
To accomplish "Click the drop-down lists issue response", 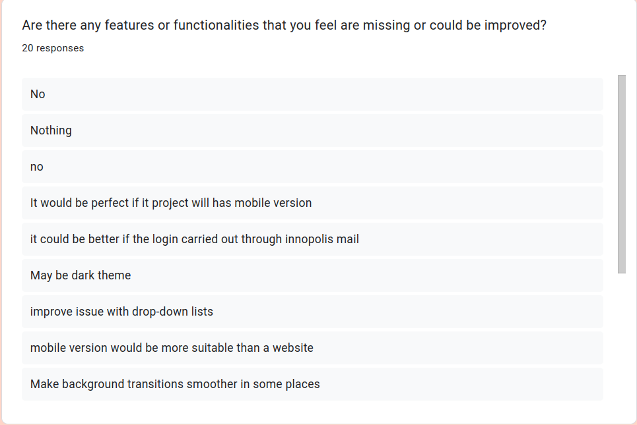I will click(x=312, y=312).
